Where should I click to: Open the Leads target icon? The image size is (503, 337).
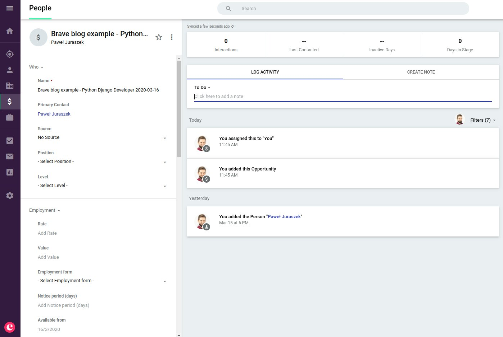point(10,54)
